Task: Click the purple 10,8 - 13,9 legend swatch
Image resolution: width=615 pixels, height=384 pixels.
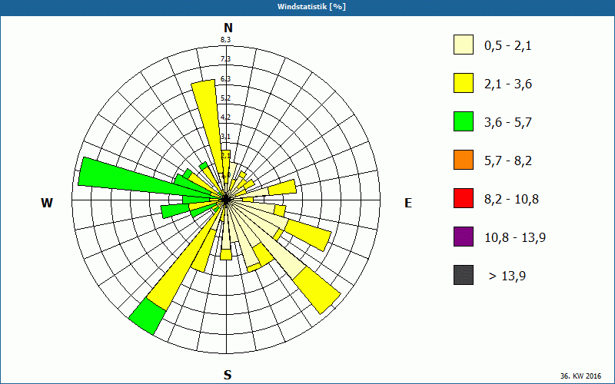Action: pyautogui.click(x=464, y=237)
